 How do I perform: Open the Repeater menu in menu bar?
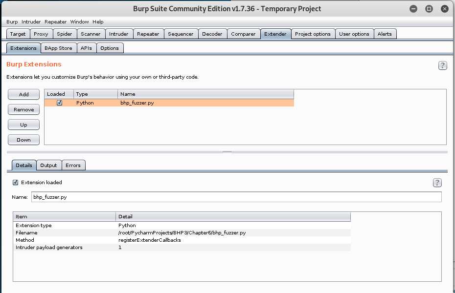(55, 21)
